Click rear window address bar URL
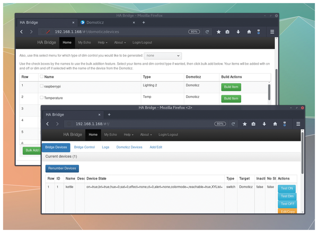Screen dimensions: 318x233 [x=87, y=32]
